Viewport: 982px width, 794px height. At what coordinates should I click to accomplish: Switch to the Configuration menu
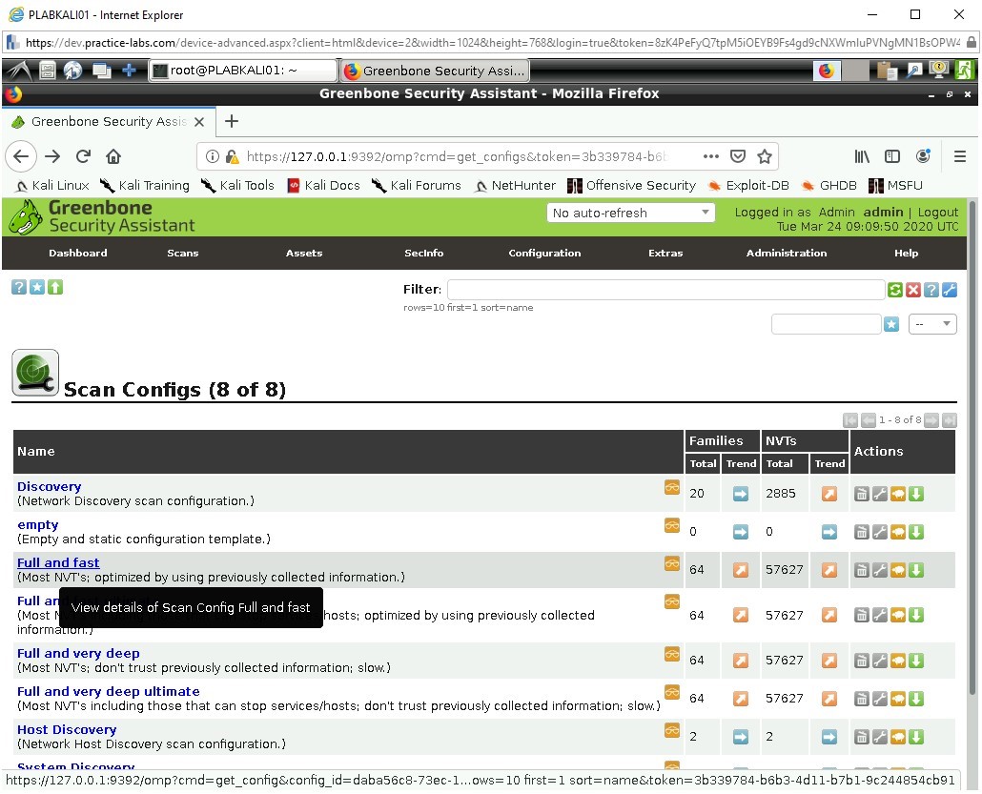pos(544,254)
